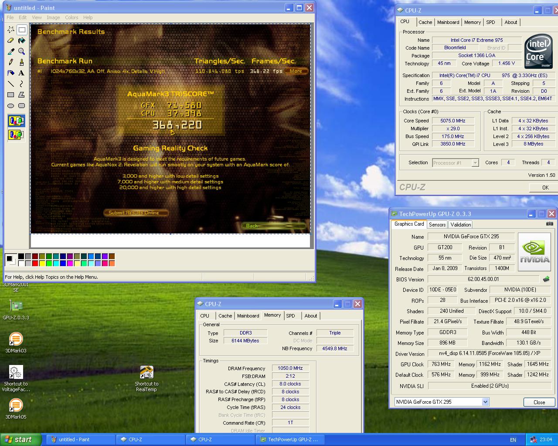Open the 3DMark03 desktop shortcut
The image size is (558, 446).
(x=16, y=343)
